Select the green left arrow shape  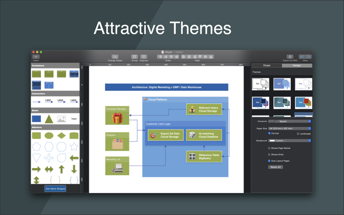point(74,157)
